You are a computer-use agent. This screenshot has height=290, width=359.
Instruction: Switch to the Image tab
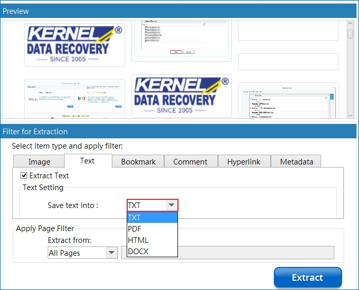coord(39,161)
